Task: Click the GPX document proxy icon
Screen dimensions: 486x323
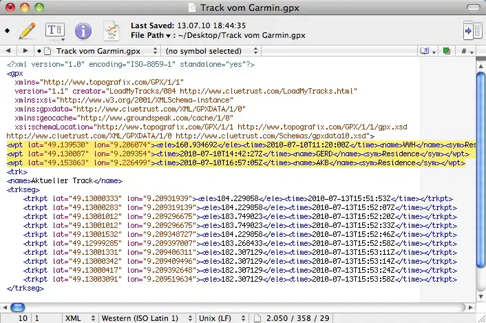Action: coord(111,31)
